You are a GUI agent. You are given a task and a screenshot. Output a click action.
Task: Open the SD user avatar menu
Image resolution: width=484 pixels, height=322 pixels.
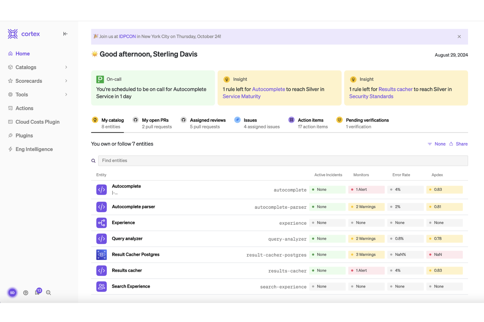12,293
